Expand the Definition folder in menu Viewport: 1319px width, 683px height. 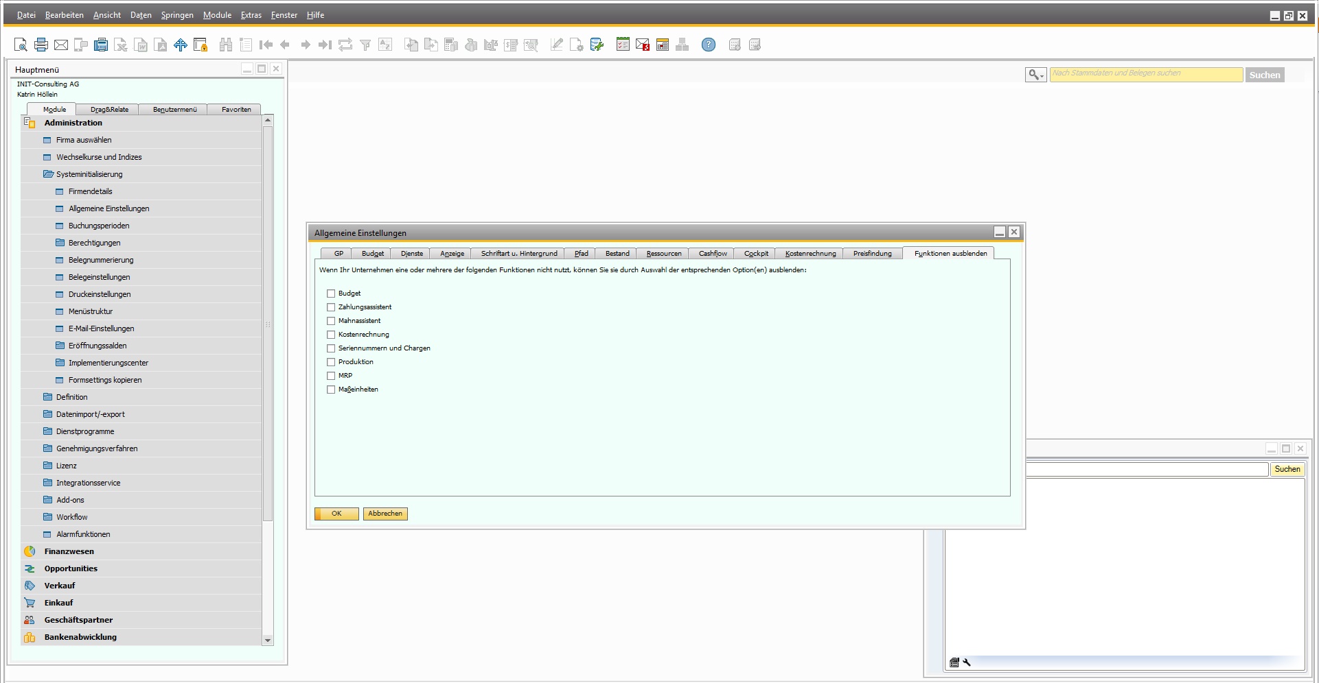click(x=48, y=397)
